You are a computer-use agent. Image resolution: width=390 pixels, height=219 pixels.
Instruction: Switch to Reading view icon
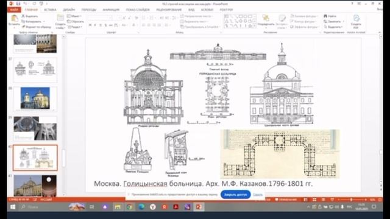pyautogui.click(x=324, y=200)
